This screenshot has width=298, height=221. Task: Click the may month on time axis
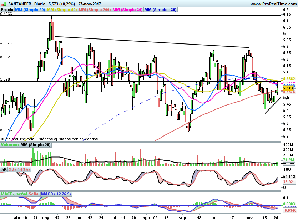tap(45, 218)
